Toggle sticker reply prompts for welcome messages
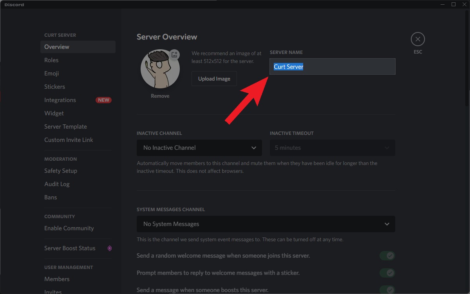 (387, 272)
